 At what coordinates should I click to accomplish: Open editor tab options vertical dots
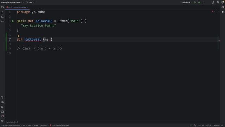point(218,7)
